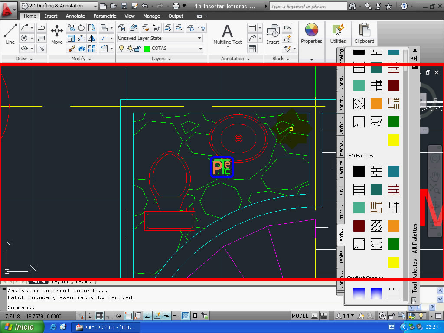Toggle Ortho mode in status bar

click(109, 316)
